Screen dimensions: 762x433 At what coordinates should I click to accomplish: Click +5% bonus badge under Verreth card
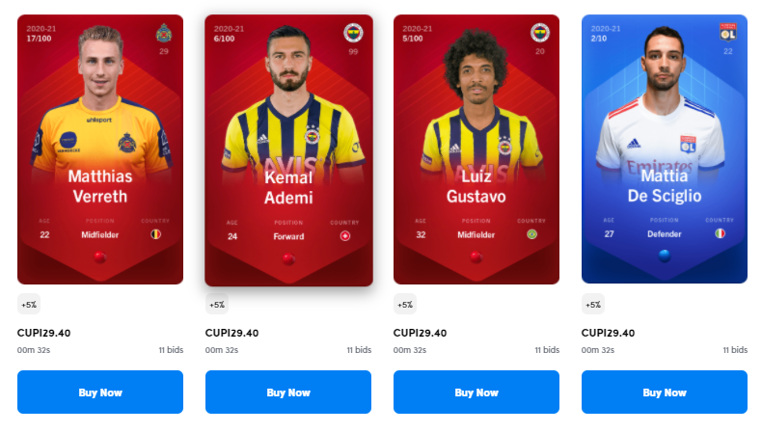29,305
